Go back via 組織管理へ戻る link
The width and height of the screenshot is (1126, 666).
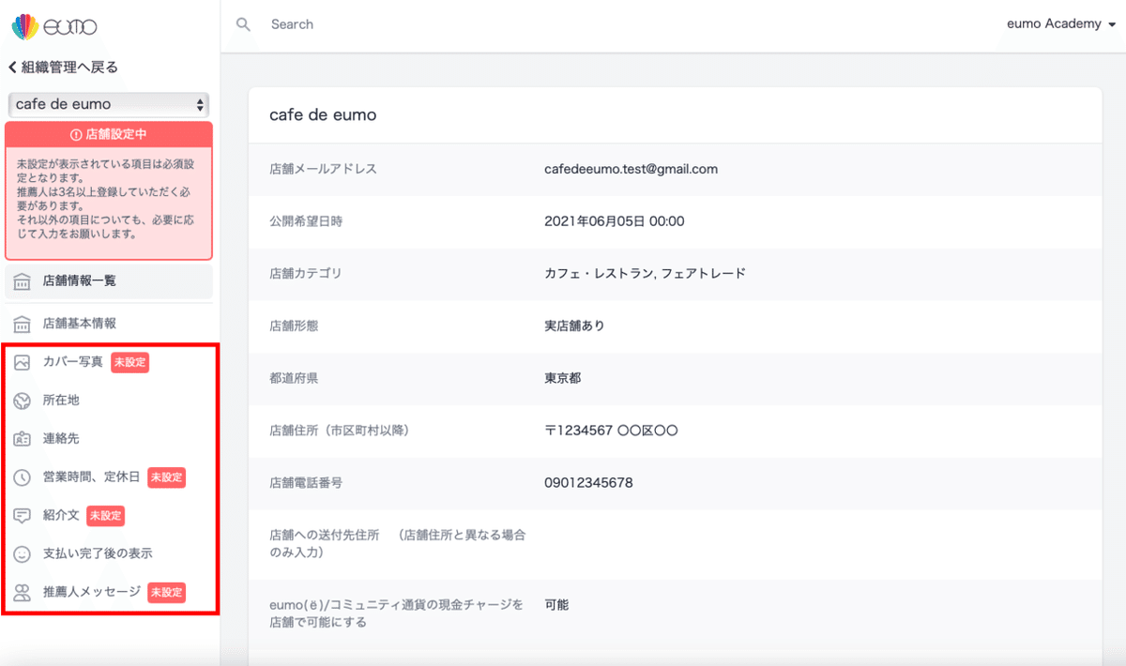[x=63, y=68]
